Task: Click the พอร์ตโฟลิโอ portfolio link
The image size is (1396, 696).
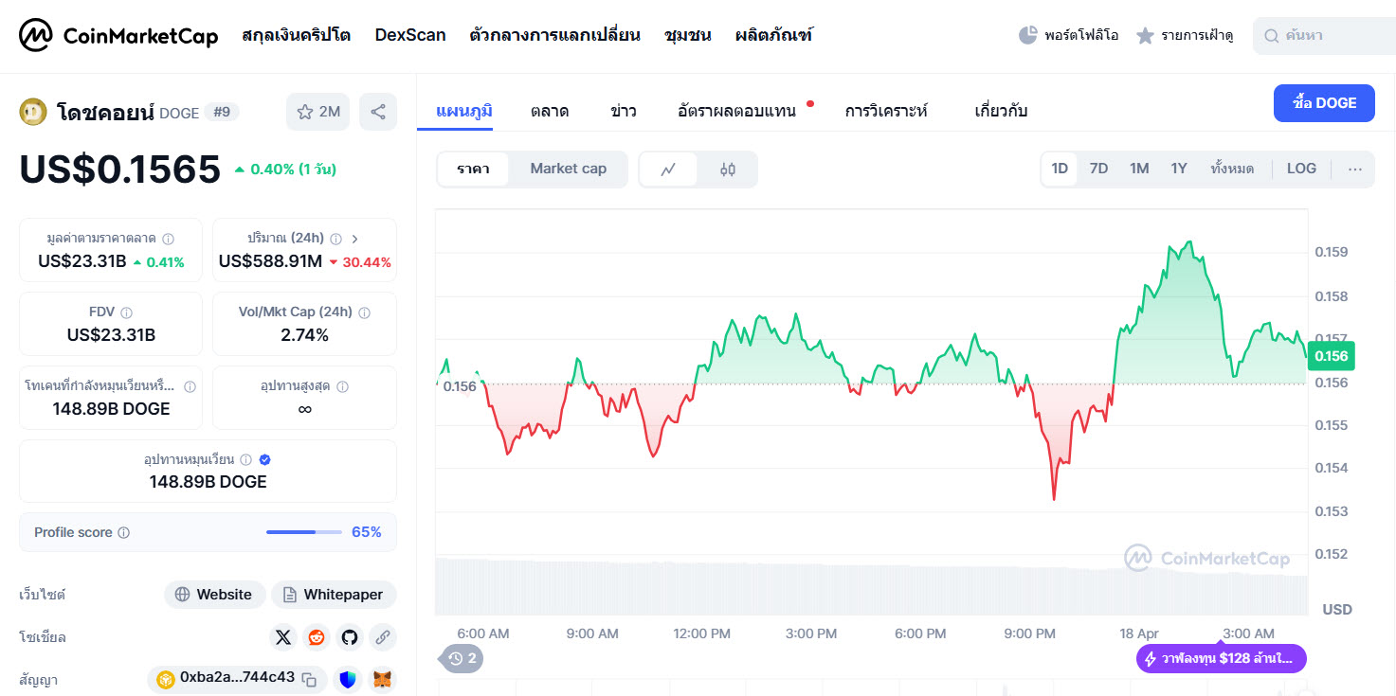Action: (1081, 35)
